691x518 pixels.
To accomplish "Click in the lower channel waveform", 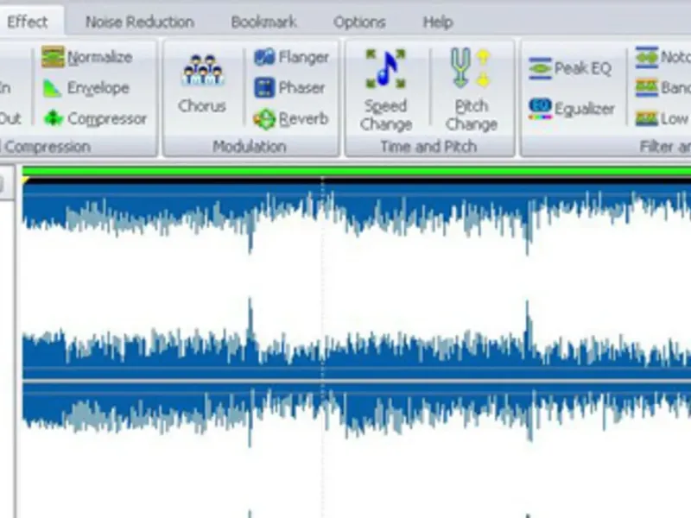I will pos(357,451).
